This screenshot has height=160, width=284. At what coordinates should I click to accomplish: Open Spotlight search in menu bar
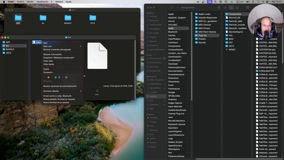click(263, 2)
